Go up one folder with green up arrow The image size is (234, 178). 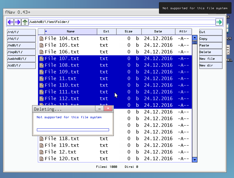click(x=25, y=22)
